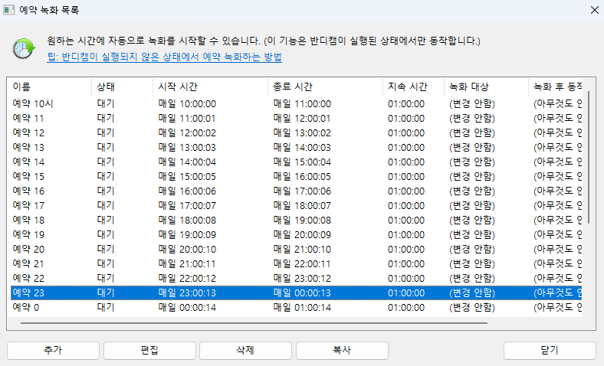
Task: Click the app icon in title bar
Action: (x=9, y=11)
